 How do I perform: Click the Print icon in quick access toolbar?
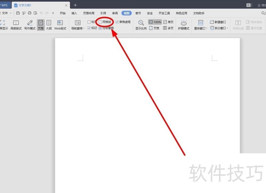coord(30,13)
